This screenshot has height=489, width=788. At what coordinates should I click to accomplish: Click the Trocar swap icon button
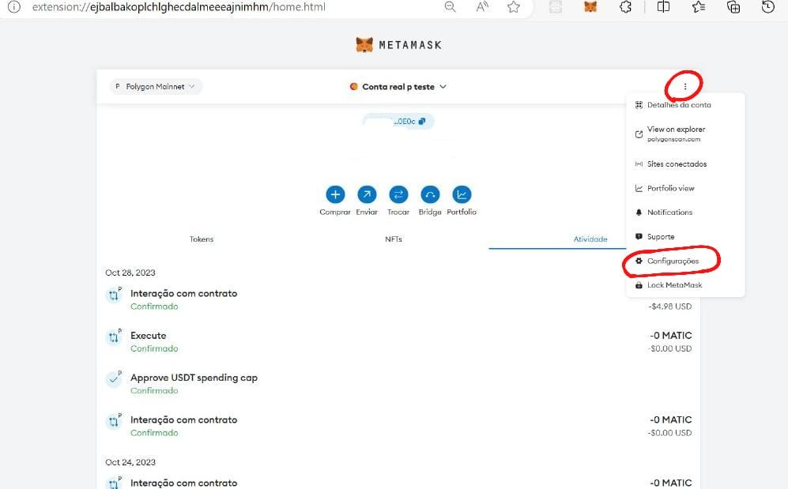coord(398,194)
